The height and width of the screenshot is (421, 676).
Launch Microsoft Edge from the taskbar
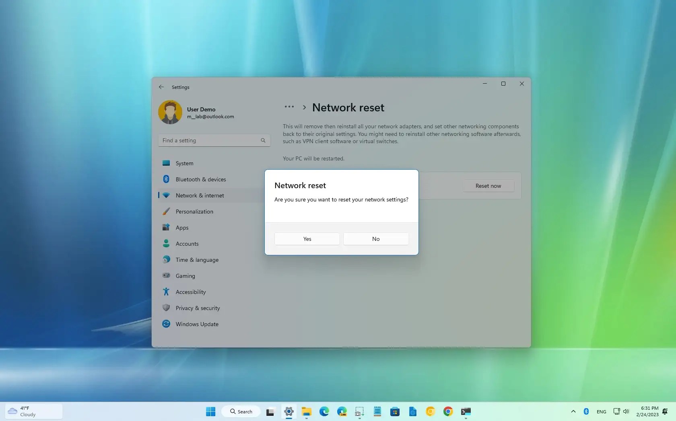coord(324,411)
